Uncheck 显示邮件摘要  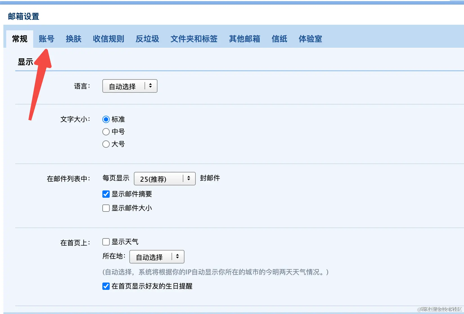point(106,194)
